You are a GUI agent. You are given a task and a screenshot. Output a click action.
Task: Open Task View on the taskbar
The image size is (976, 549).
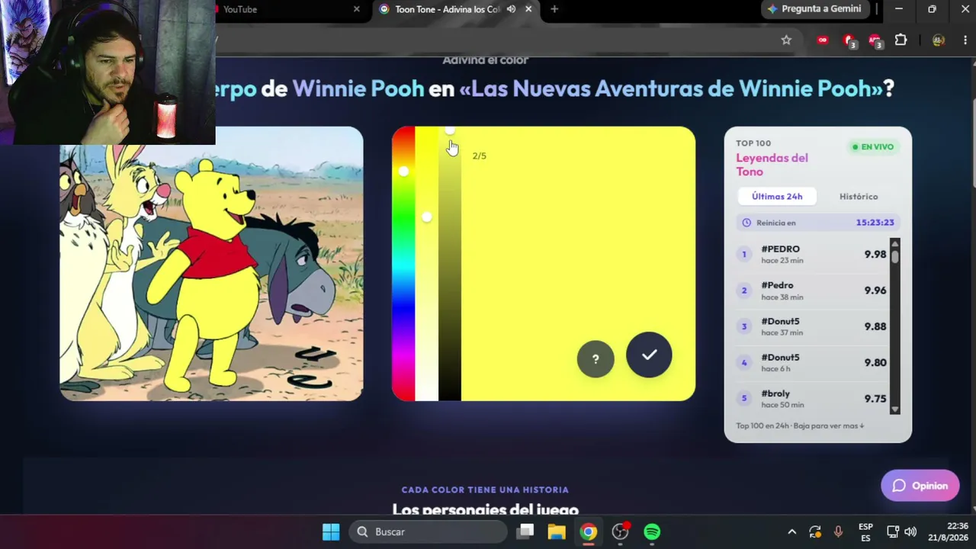tap(526, 531)
